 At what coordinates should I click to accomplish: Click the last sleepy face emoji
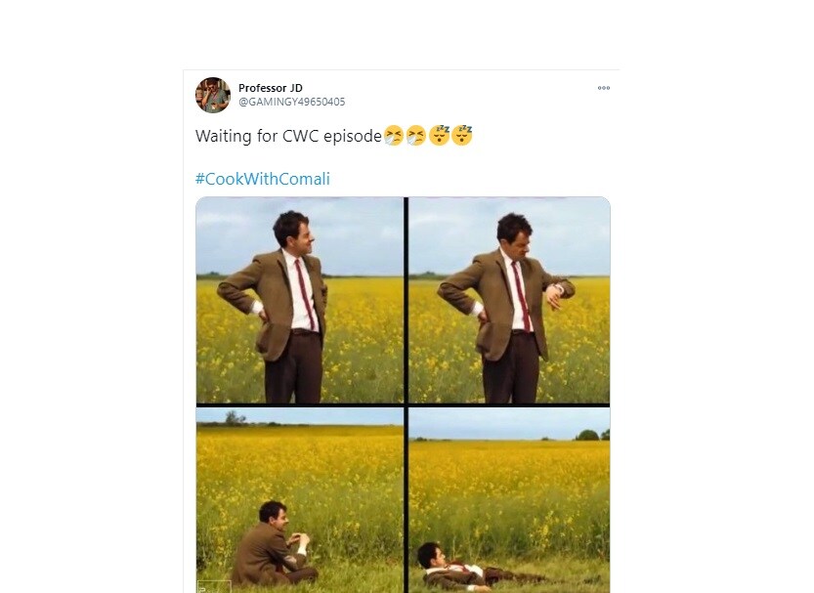462,136
